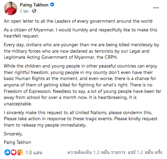This screenshot has width=167, height=159.
Task: Click the "While the children and young people" paragraph
Action: pyautogui.click(x=83, y=85)
